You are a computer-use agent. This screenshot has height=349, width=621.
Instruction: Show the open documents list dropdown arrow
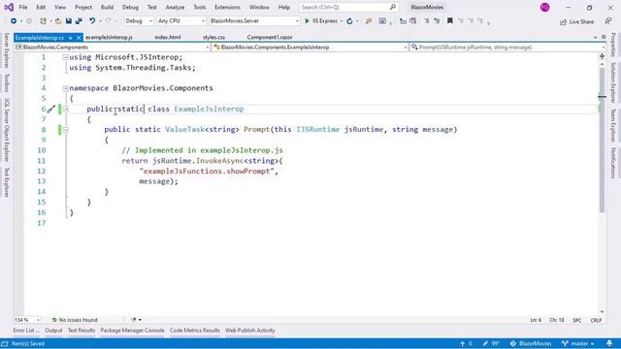(x=595, y=37)
